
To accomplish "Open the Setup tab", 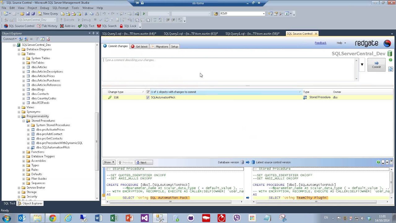I will click(x=174, y=46).
